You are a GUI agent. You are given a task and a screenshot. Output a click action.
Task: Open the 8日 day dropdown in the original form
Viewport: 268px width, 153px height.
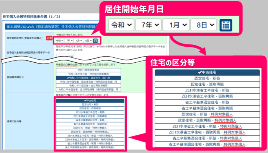pos(88,41)
